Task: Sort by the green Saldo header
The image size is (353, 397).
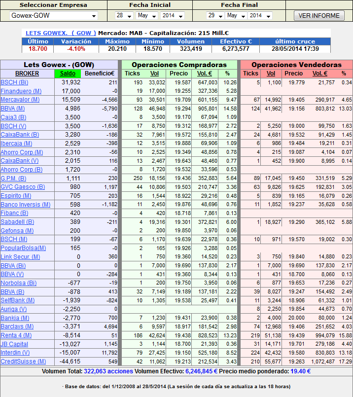Action: click(68, 73)
